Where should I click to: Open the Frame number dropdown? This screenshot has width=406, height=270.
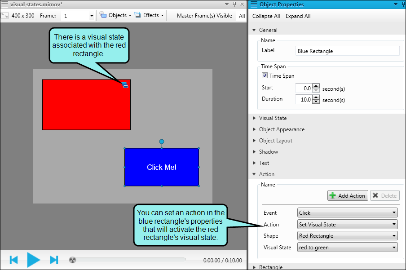92,16
